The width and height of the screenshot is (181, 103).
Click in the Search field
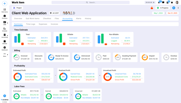pyautogui.click(x=90, y=2)
